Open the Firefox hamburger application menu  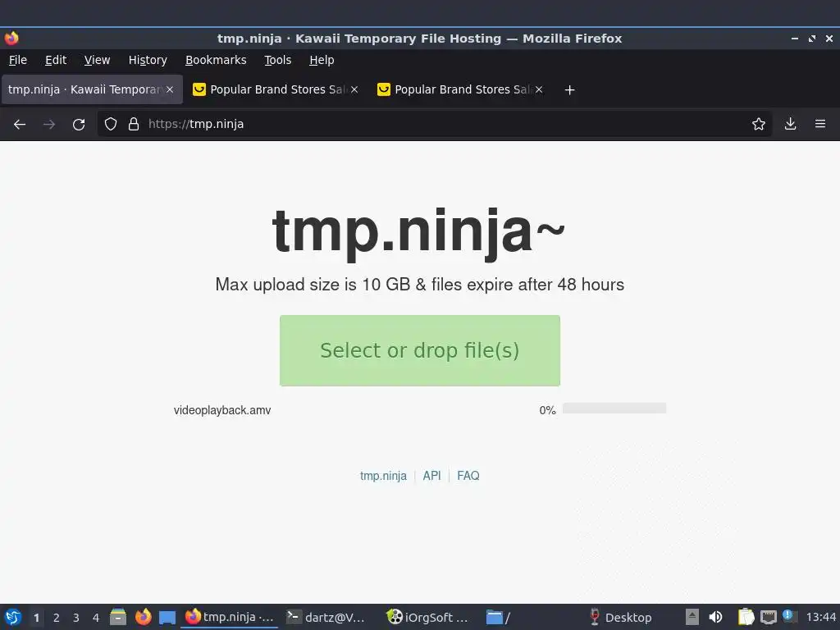pyautogui.click(x=820, y=125)
